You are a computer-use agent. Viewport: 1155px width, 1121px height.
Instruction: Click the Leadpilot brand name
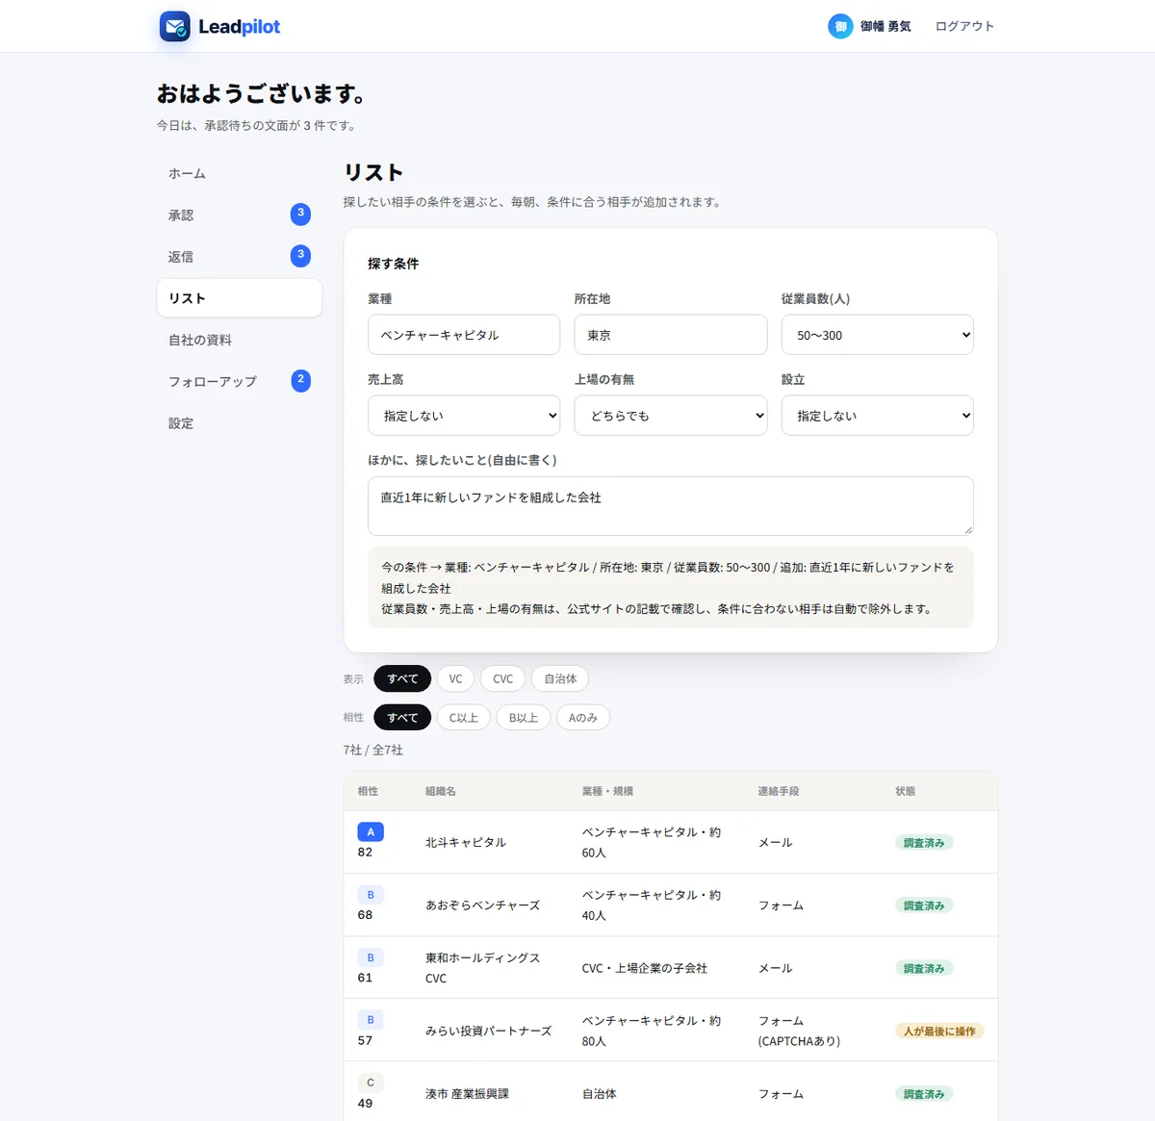239,26
